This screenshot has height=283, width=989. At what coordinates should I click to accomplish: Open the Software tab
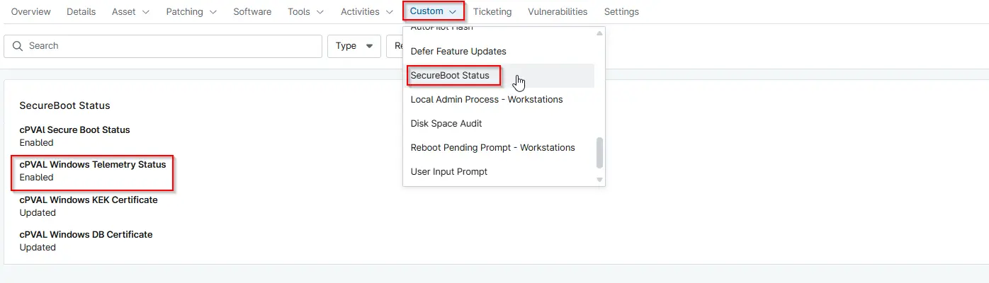click(x=252, y=12)
